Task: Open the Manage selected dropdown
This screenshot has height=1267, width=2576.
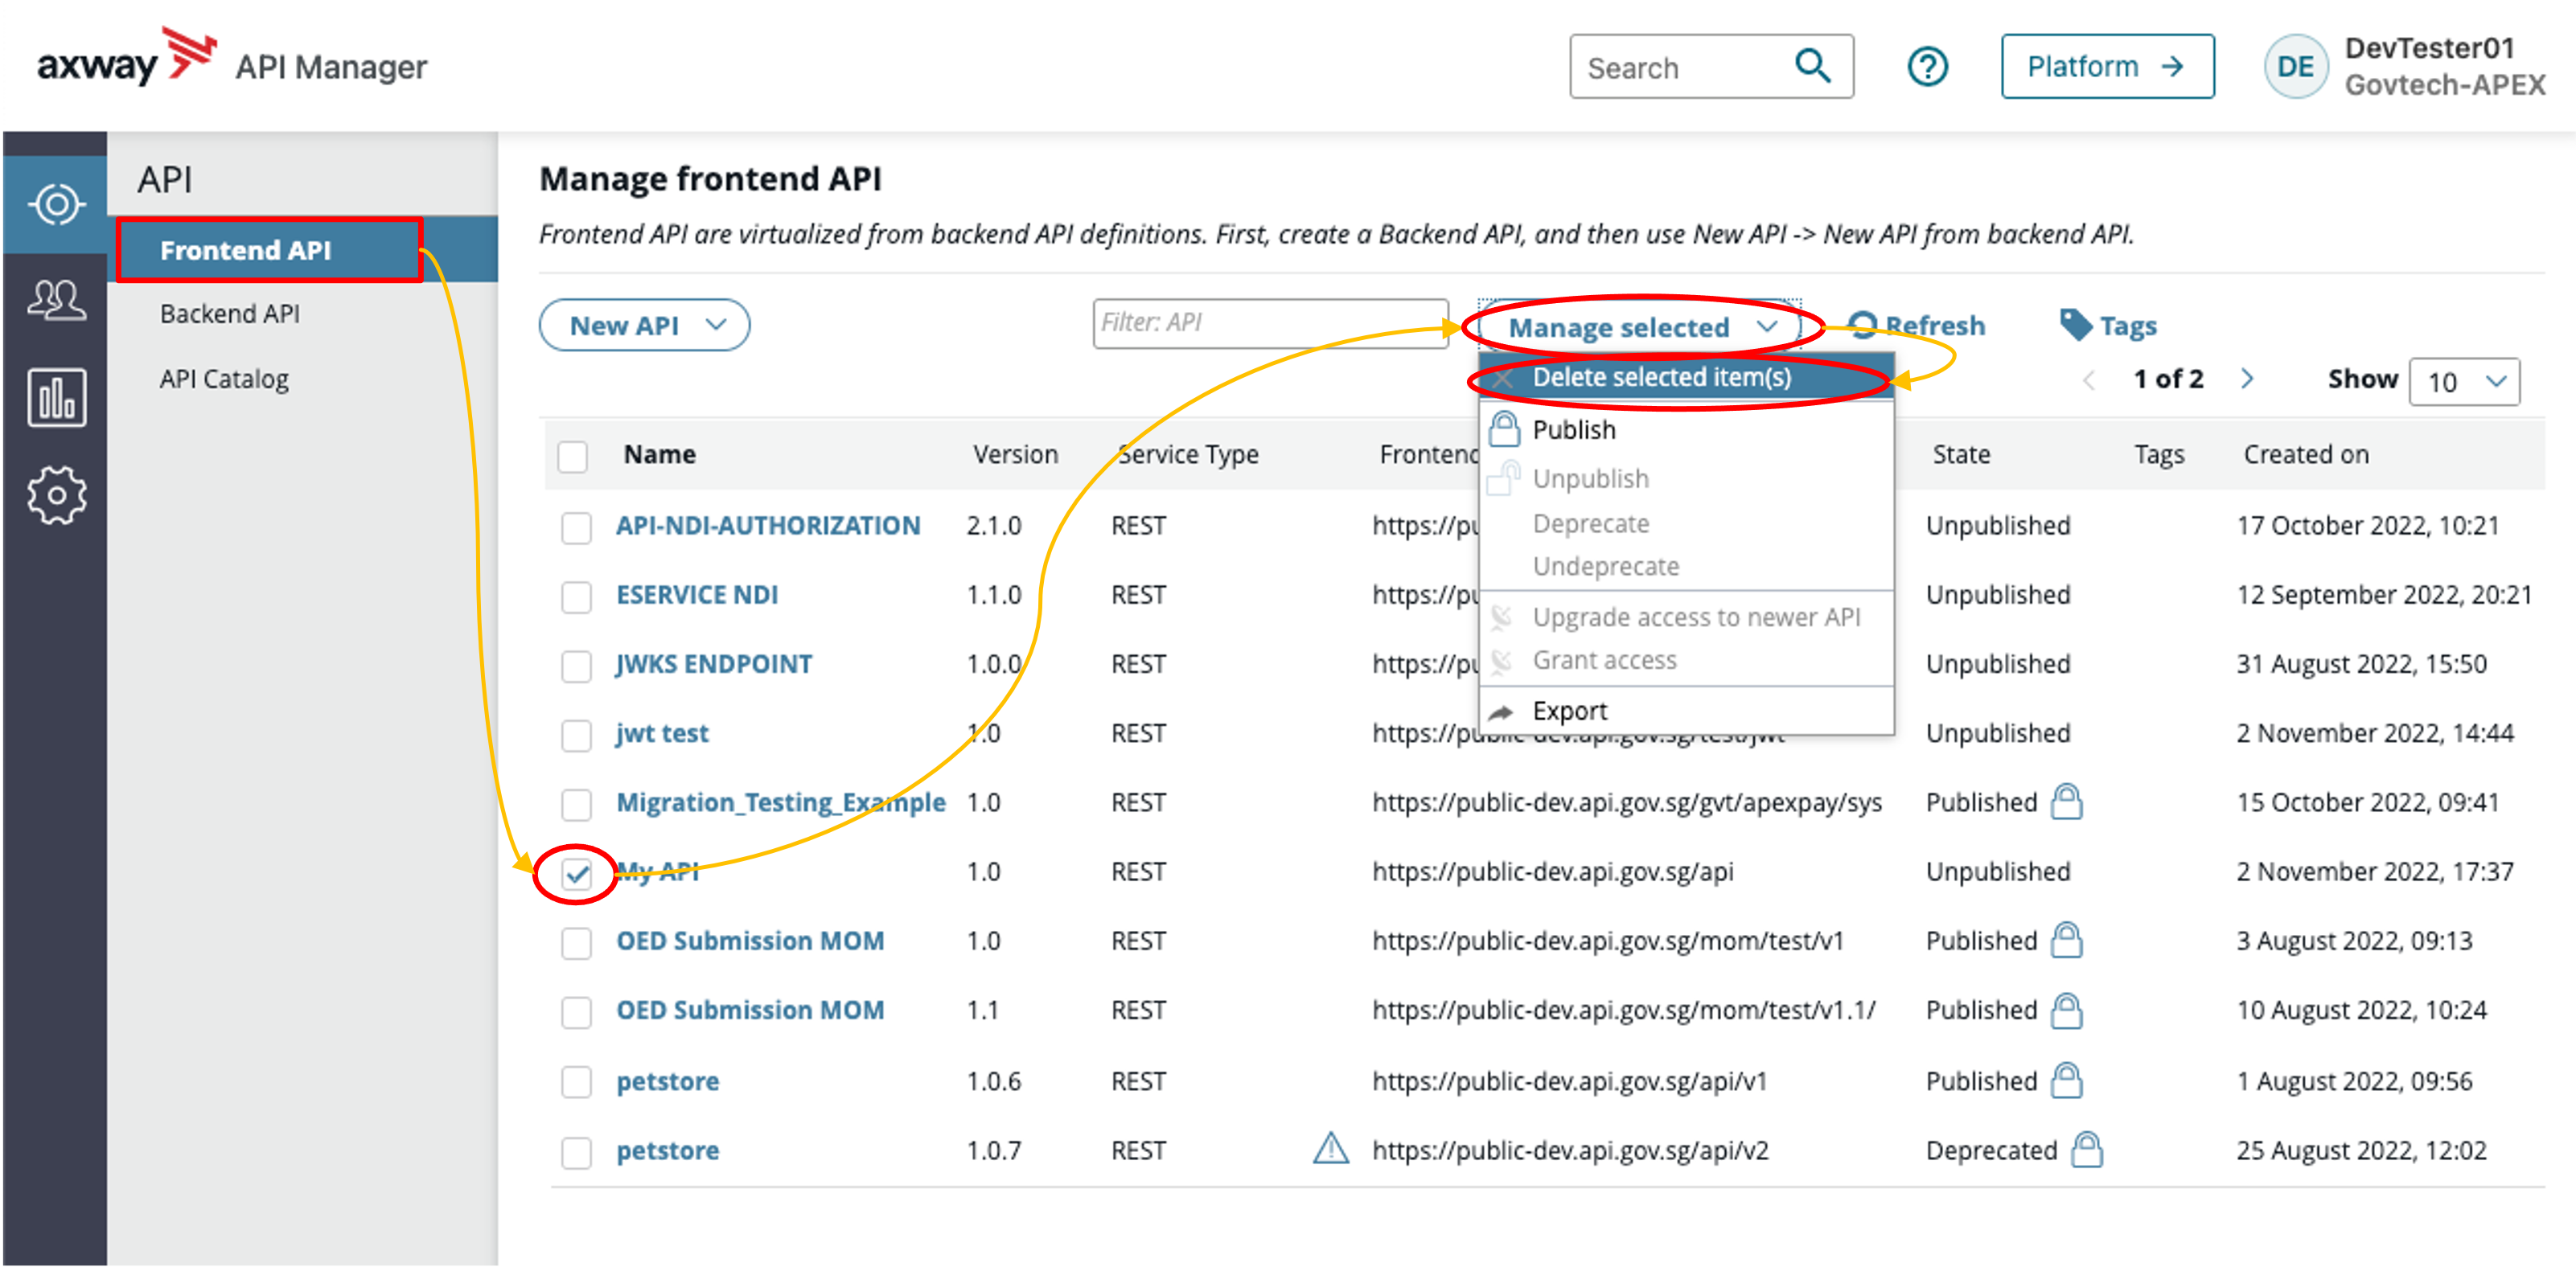Action: pyautogui.click(x=1640, y=328)
